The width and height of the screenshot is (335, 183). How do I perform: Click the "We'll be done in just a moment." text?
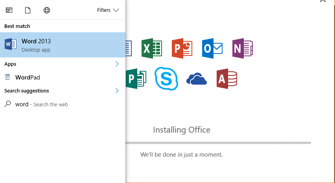181,155
